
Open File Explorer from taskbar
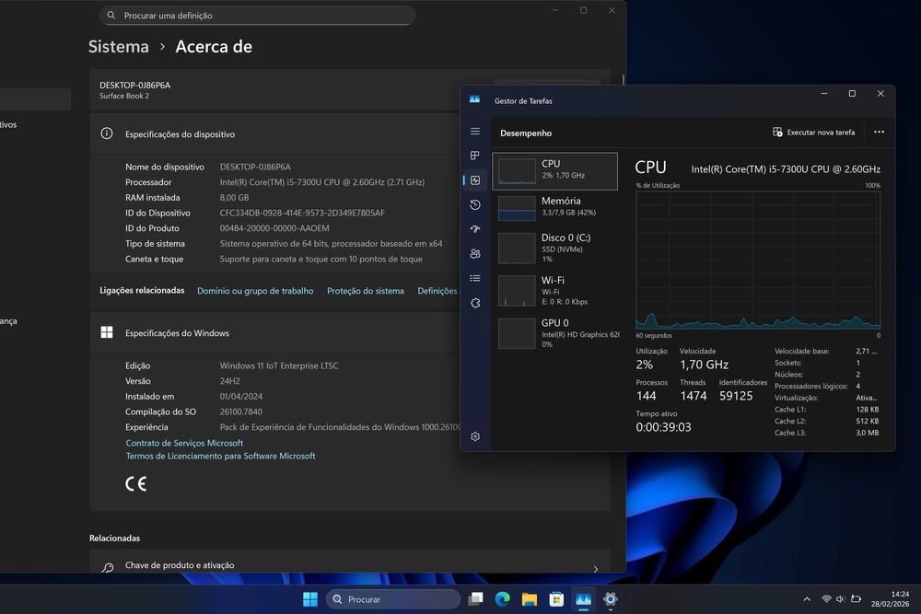(530, 599)
